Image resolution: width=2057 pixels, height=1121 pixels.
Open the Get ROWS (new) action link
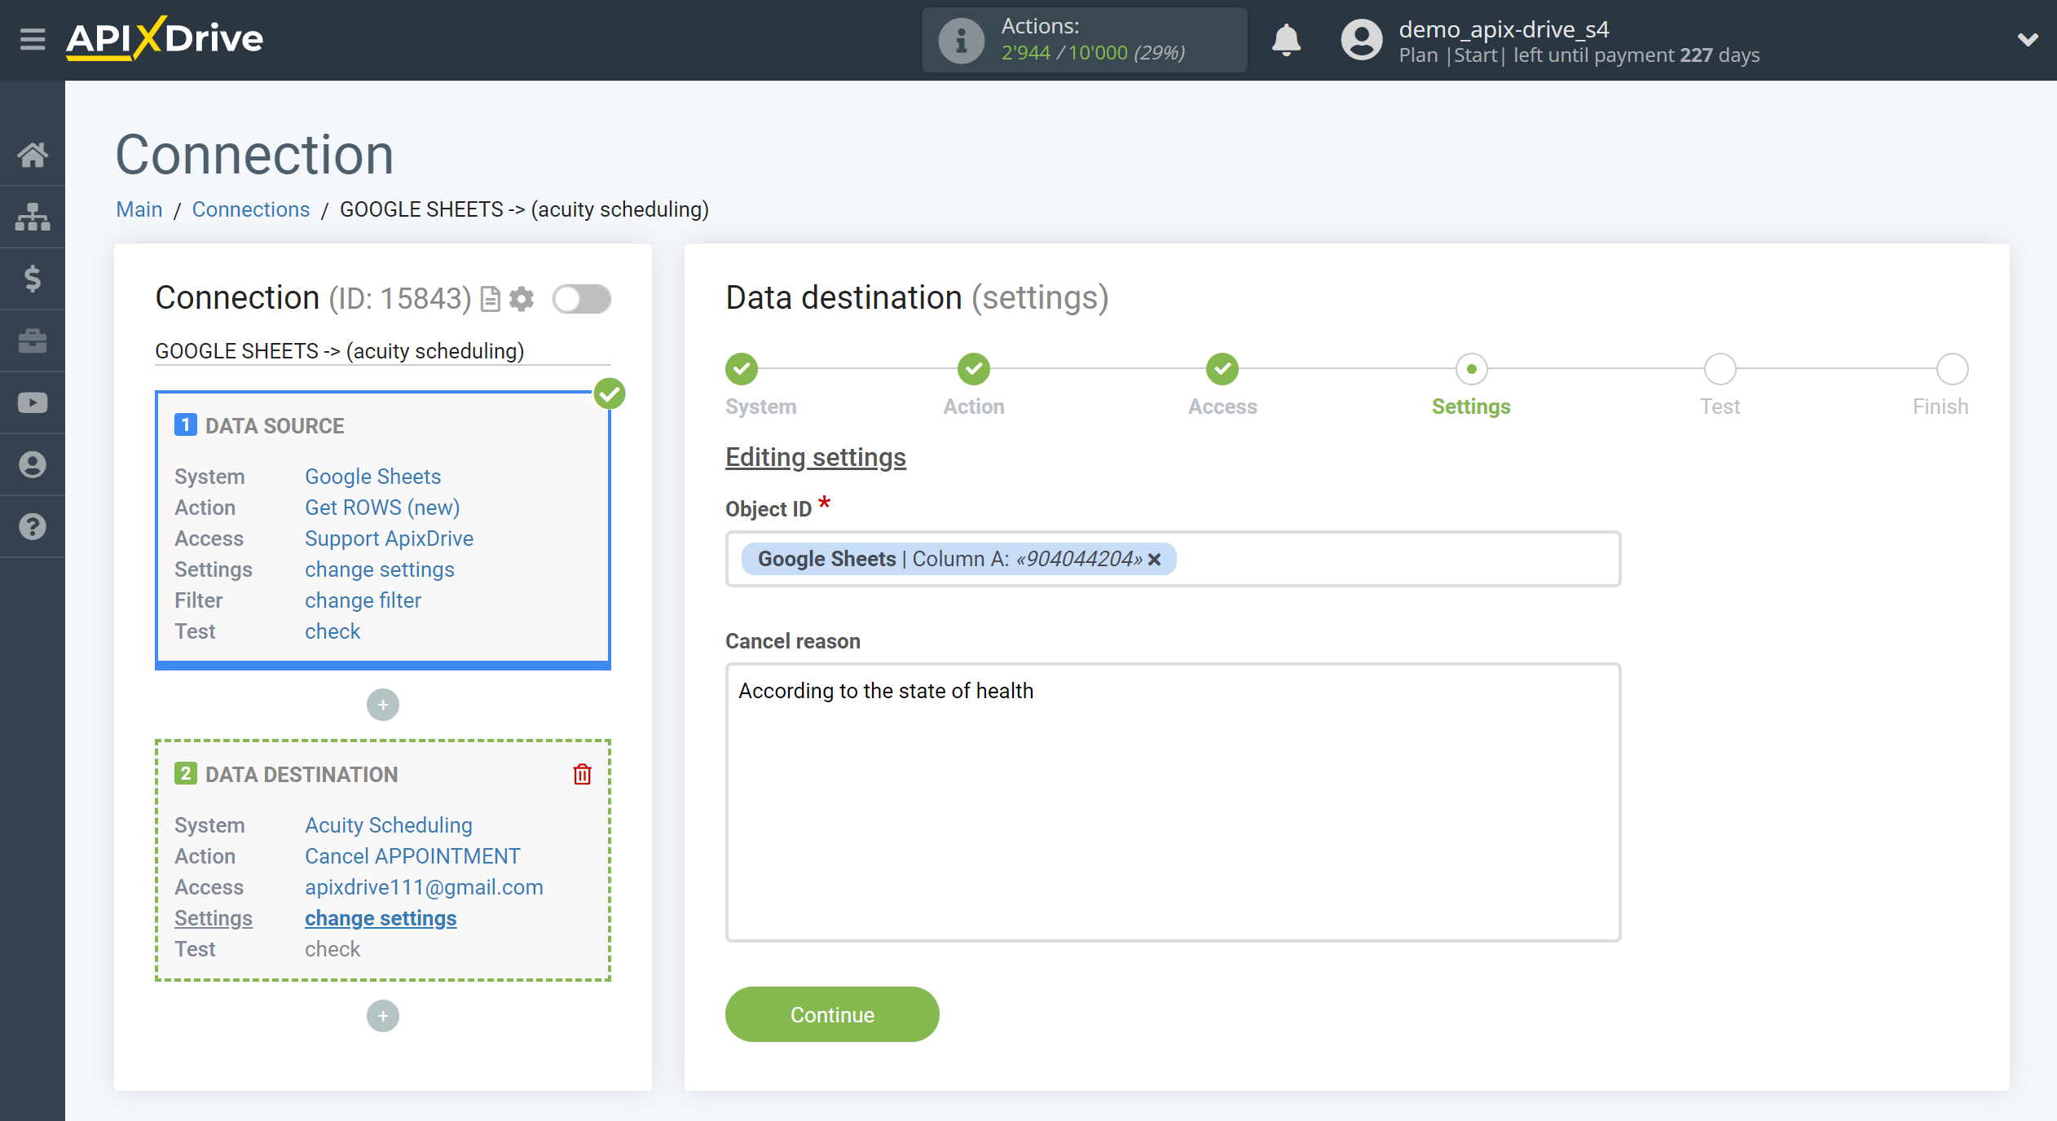click(382, 508)
